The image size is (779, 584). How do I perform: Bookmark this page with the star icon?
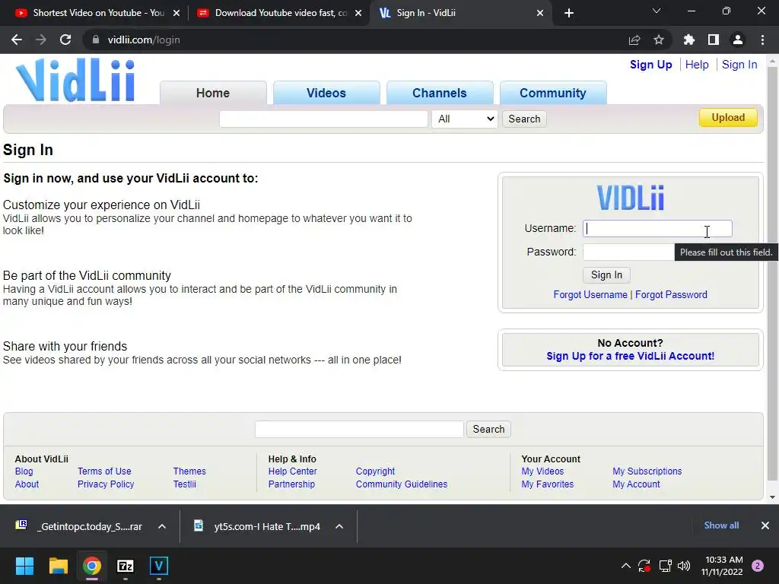[x=659, y=40]
